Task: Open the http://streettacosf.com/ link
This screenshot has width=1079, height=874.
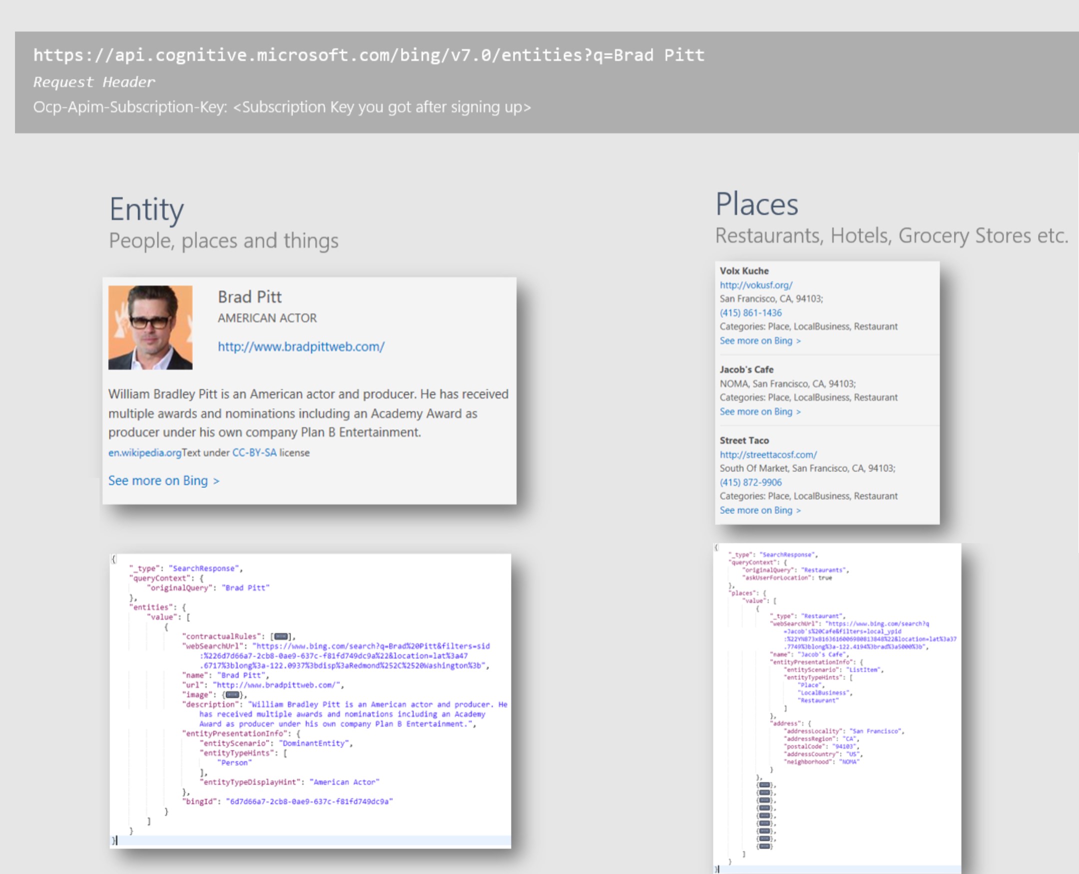Action: [768, 454]
